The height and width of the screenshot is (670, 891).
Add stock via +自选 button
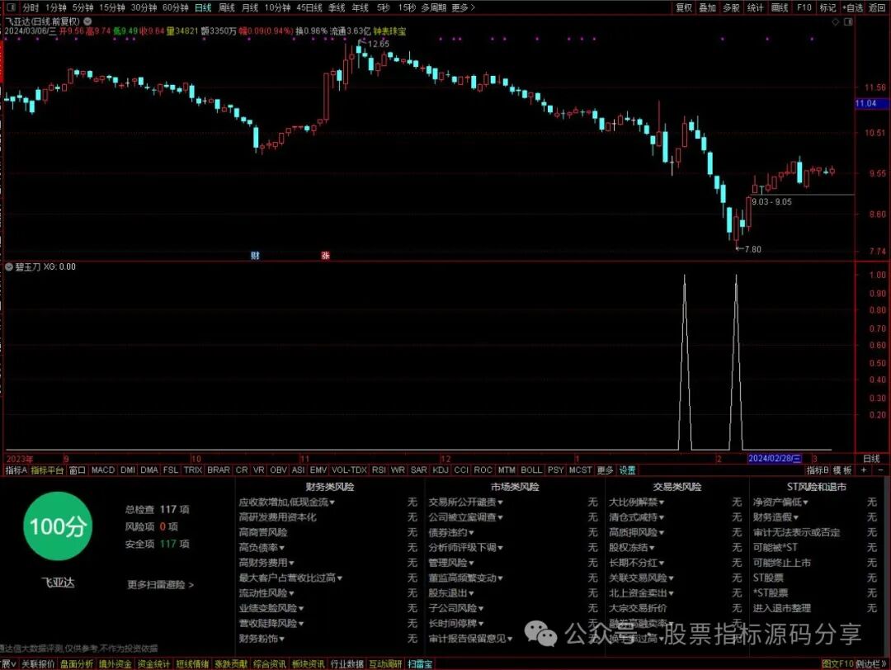(x=853, y=7)
